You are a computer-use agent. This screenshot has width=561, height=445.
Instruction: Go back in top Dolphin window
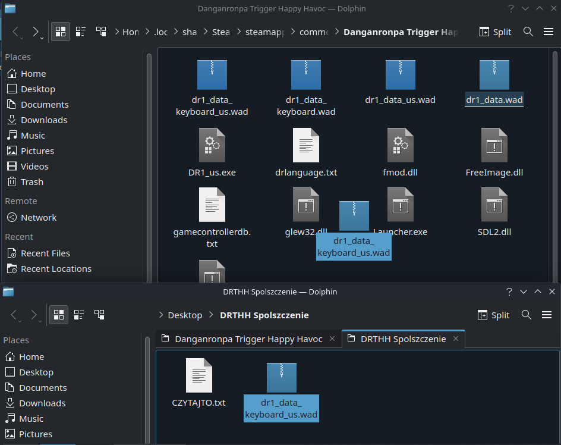tap(15, 32)
